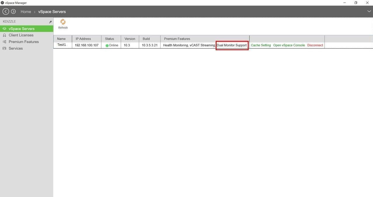Open Client Licenses in the sidebar
The height and width of the screenshot is (197, 373).
21,35
